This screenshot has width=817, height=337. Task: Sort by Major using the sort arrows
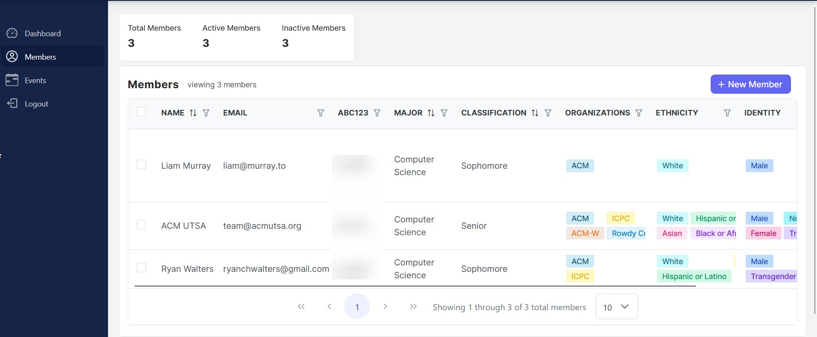431,113
